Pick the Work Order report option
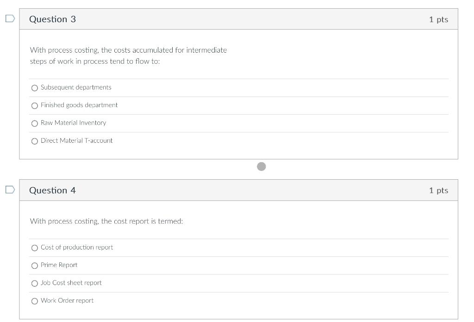The image size is (474, 322). tap(35, 301)
